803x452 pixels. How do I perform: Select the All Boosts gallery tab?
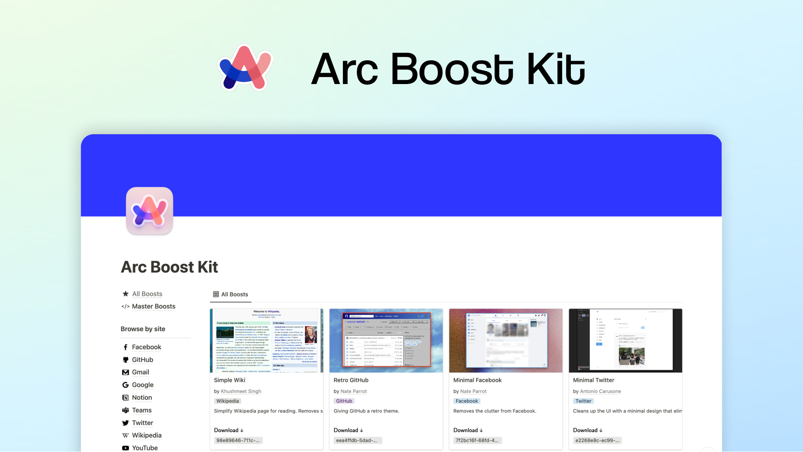(230, 294)
